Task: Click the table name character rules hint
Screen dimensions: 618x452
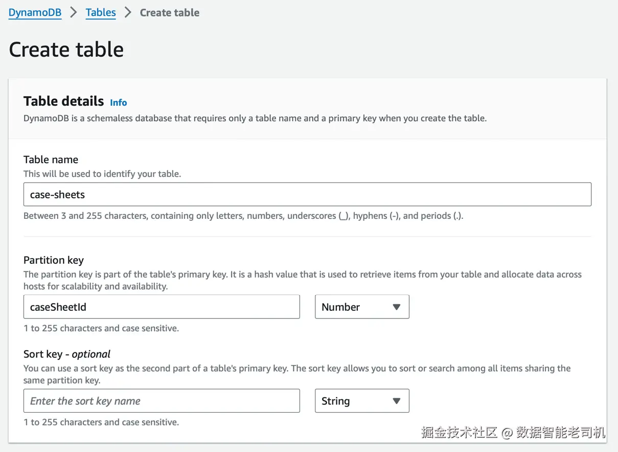Action: coord(243,216)
